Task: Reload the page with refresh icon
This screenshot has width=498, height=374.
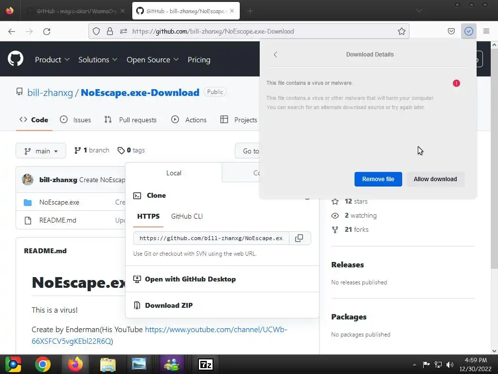Action: pos(47,31)
